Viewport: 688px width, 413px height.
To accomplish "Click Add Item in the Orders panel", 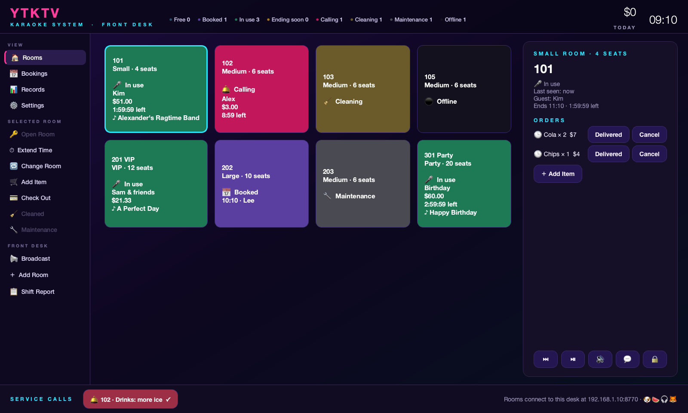I will 558,174.
